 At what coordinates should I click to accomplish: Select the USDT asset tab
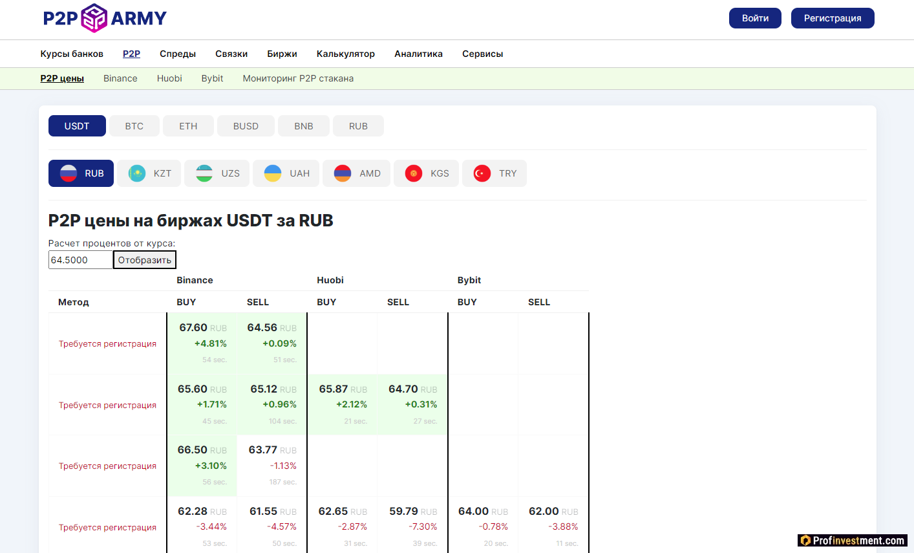(77, 126)
